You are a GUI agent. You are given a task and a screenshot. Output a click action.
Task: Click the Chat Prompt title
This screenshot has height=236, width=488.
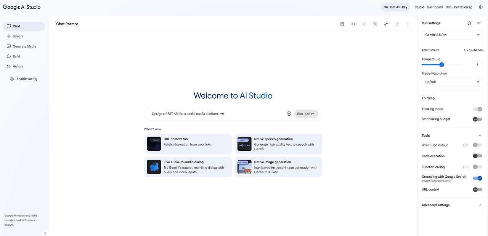coord(67,24)
